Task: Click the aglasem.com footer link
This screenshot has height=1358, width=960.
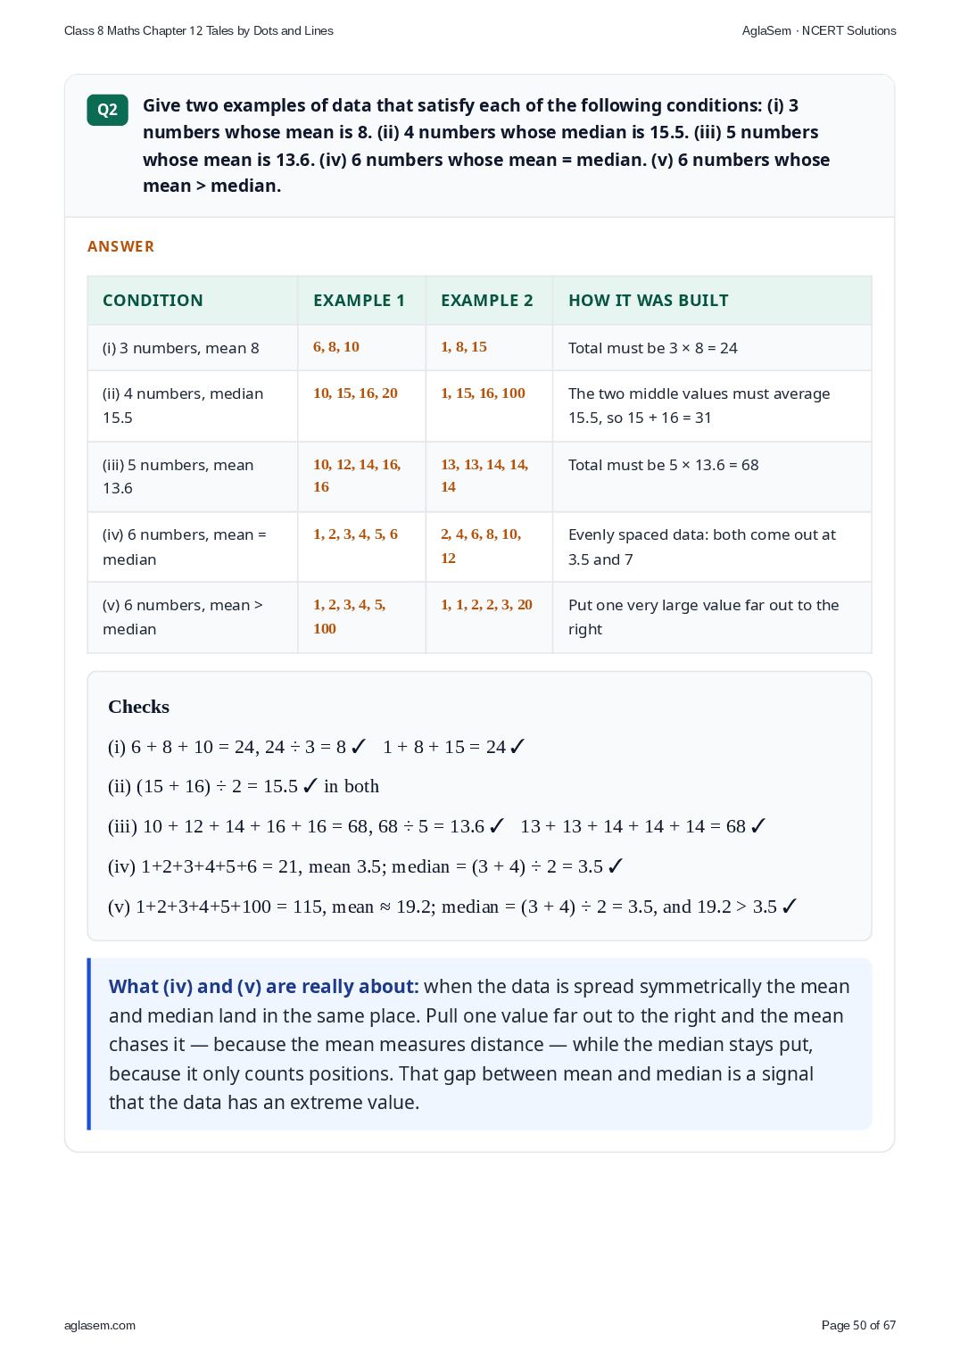Action: (100, 1325)
